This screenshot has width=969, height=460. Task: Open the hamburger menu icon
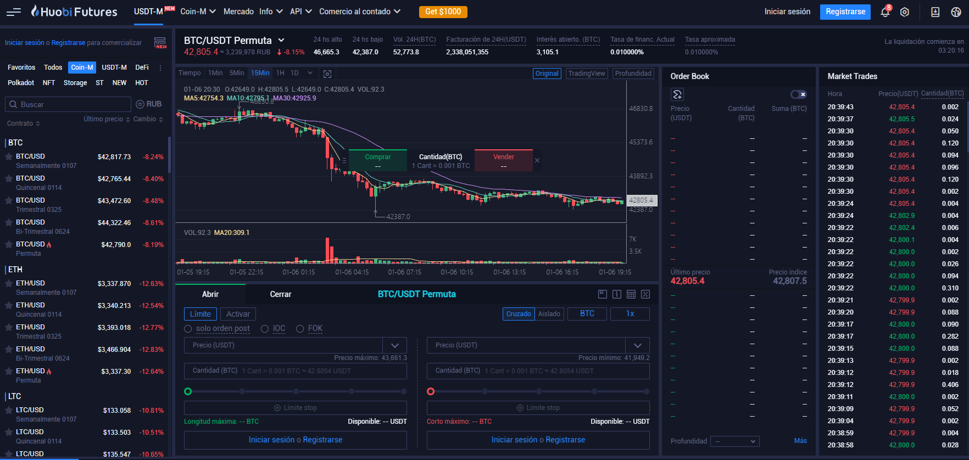(14, 12)
